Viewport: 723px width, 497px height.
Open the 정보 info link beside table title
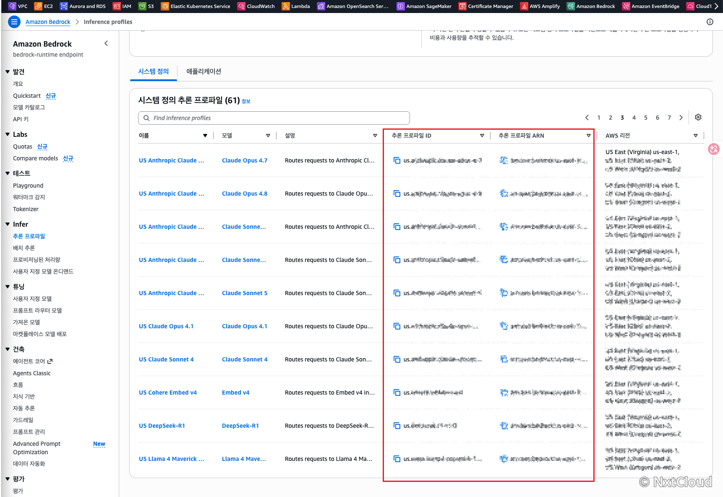pyautogui.click(x=246, y=101)
